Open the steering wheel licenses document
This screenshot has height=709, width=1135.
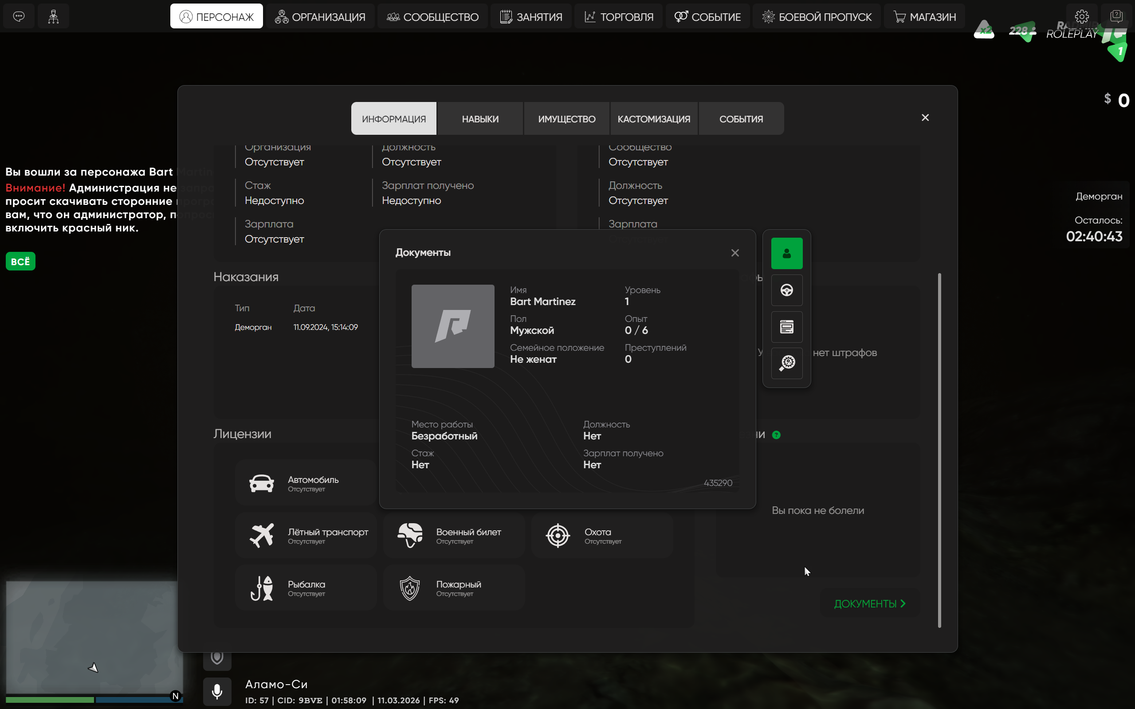[786, 290]
